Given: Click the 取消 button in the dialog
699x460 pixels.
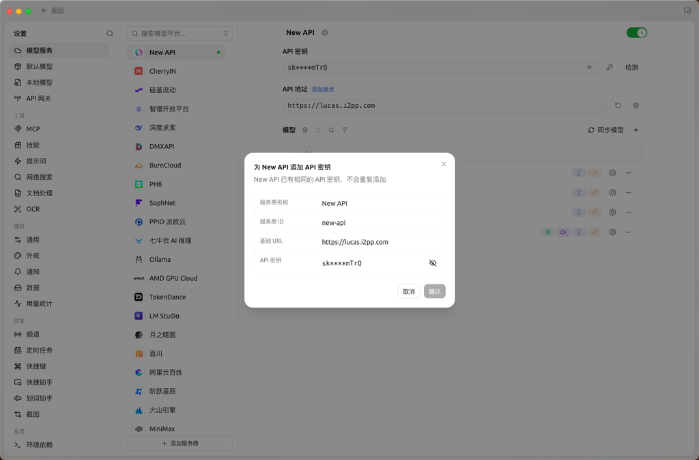Looking at the screenshot, I should click(x=409, y=291).
